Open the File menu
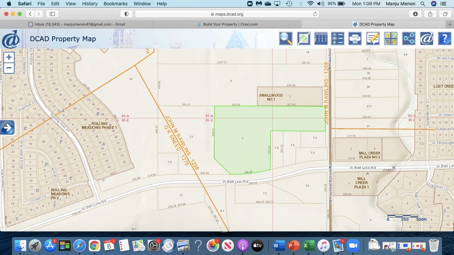The height and width of the screenshot is (255, 454). pos(41,4)
